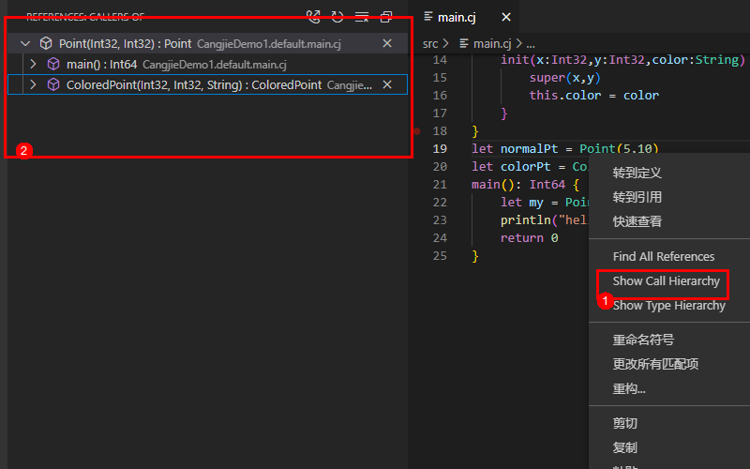Dismiss the ColoredPoint caller entry
750x469 pixels.
pos(387,84)
